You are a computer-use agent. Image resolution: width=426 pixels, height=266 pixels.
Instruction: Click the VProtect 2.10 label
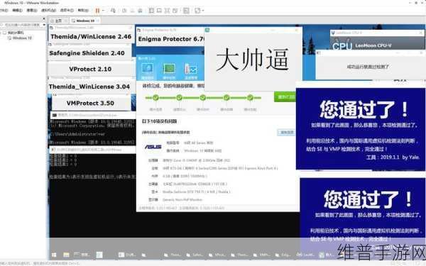click(90, 69)
